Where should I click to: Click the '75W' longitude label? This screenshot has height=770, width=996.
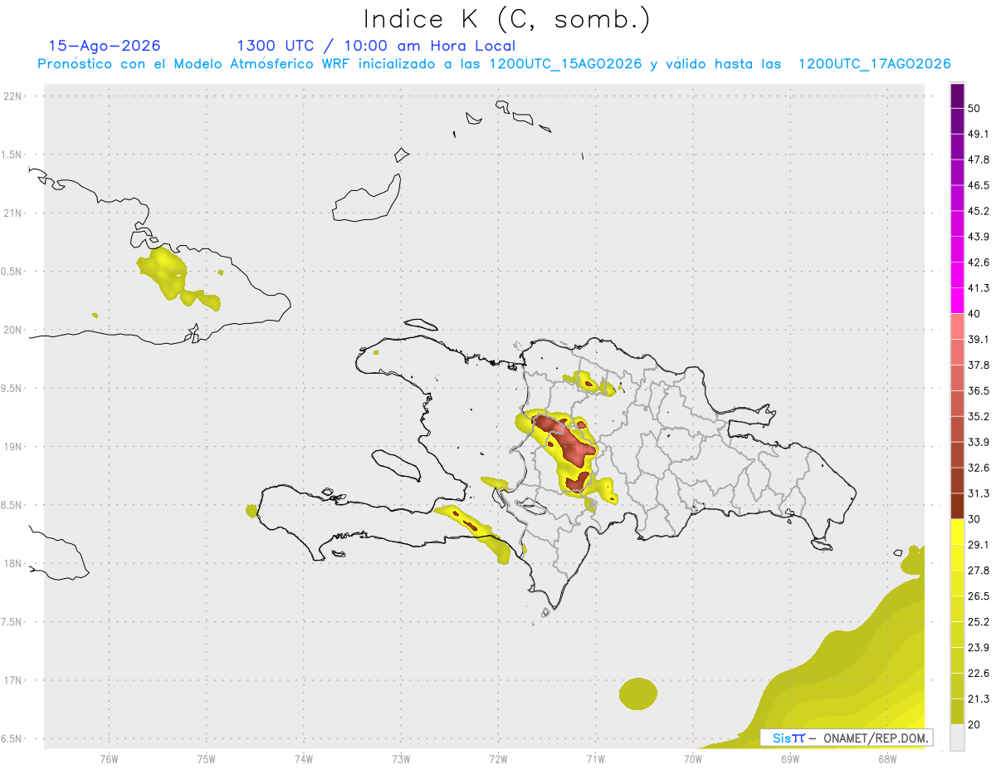206,758
